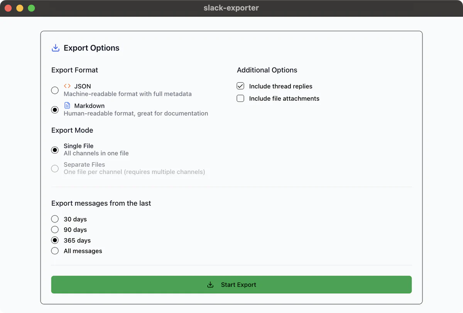463x313 pixels.
Task: Click the JSON format label text
Action: tap(82, 86)
